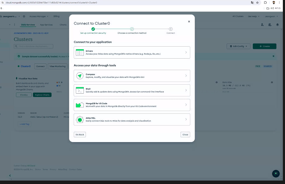The image size is (285, 184).
Task: Click the Atlas Blog footer link
Action: [x=62, y=169]
